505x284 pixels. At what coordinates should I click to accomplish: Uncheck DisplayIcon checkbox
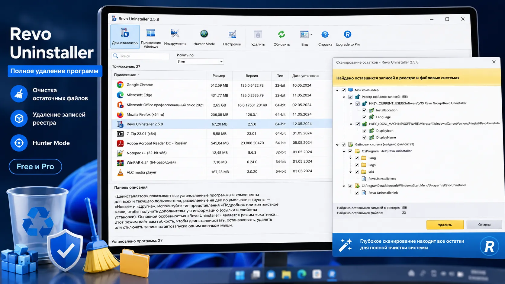click(365, 131)
